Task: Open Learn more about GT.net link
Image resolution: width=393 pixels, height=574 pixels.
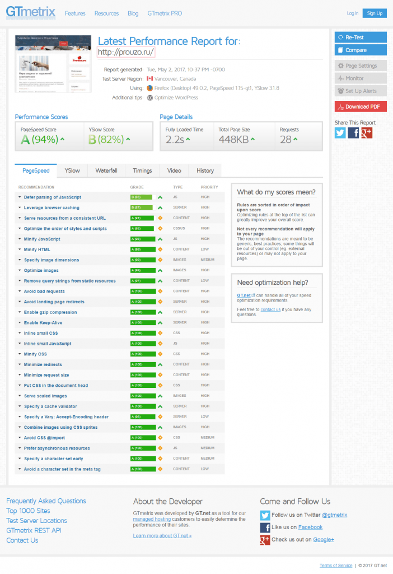Action: (x=162, y=536)
